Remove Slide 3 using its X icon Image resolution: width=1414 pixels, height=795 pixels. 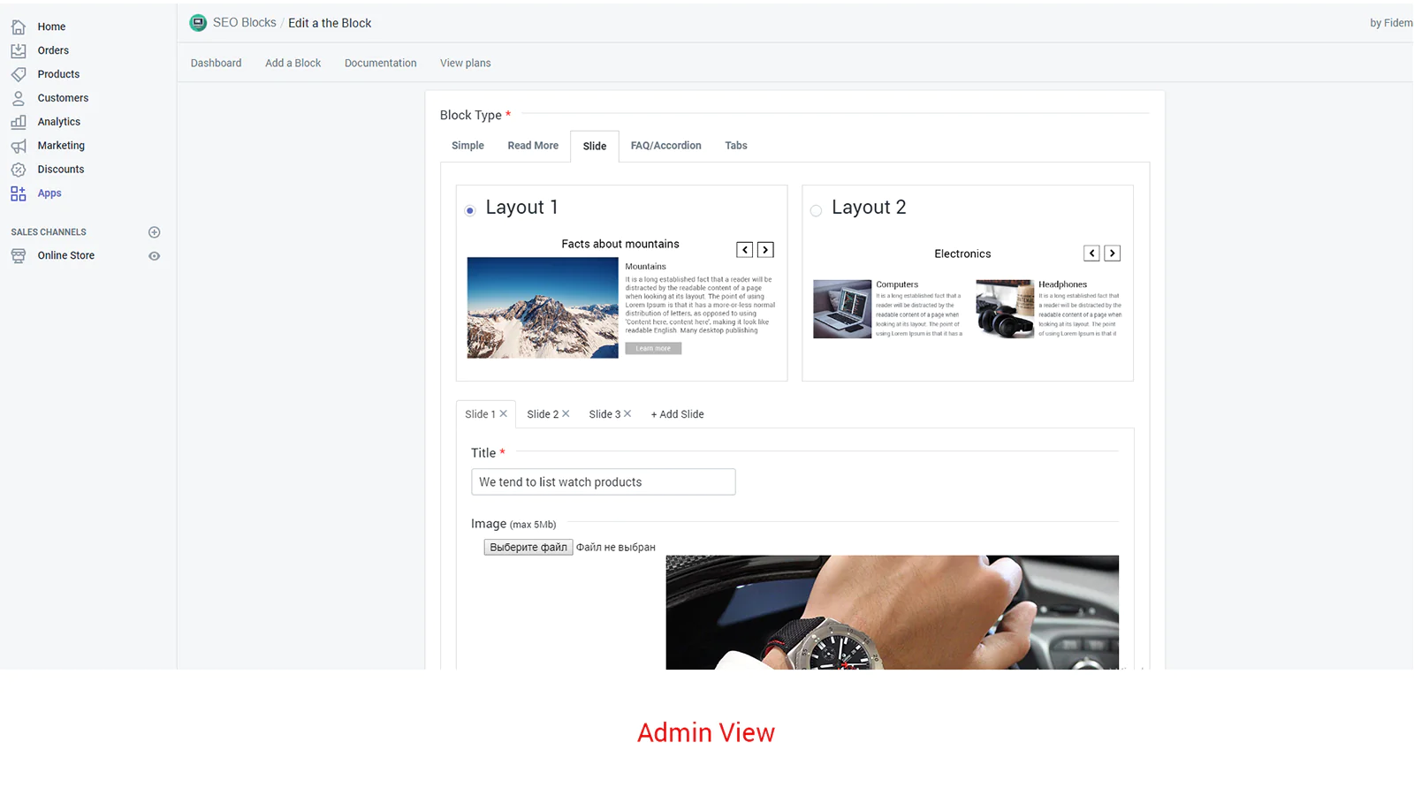pyautogui.click(x=627, y=413)
